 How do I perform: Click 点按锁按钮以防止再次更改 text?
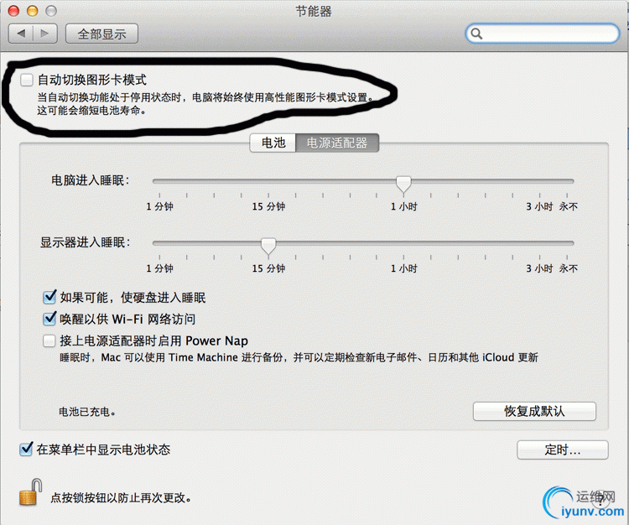[x=121, y=497]
